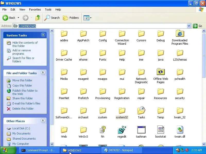The height and width of the screenshot is (154, 206).
Task: Expand the Address bar dropdown
Action: pos(189,26)
